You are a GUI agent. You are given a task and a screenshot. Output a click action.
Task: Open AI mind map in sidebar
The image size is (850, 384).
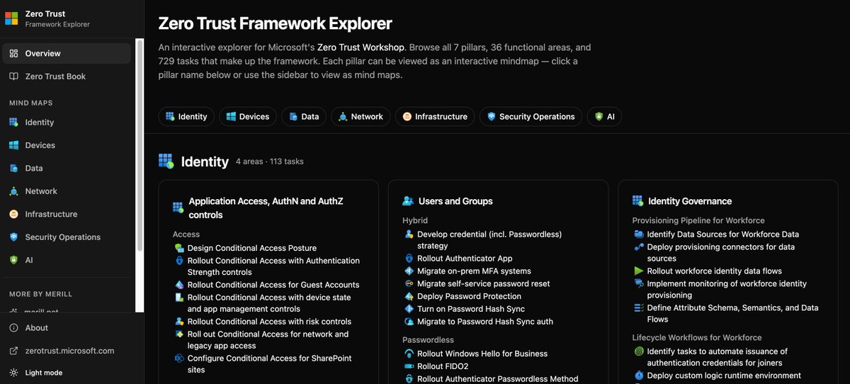click(67, 260)
